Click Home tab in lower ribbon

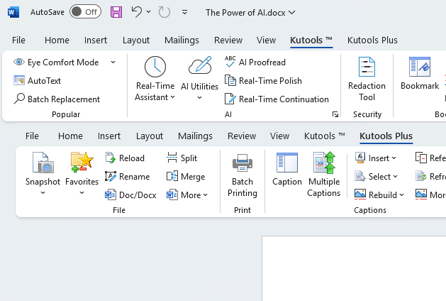(x=70, y=136)
